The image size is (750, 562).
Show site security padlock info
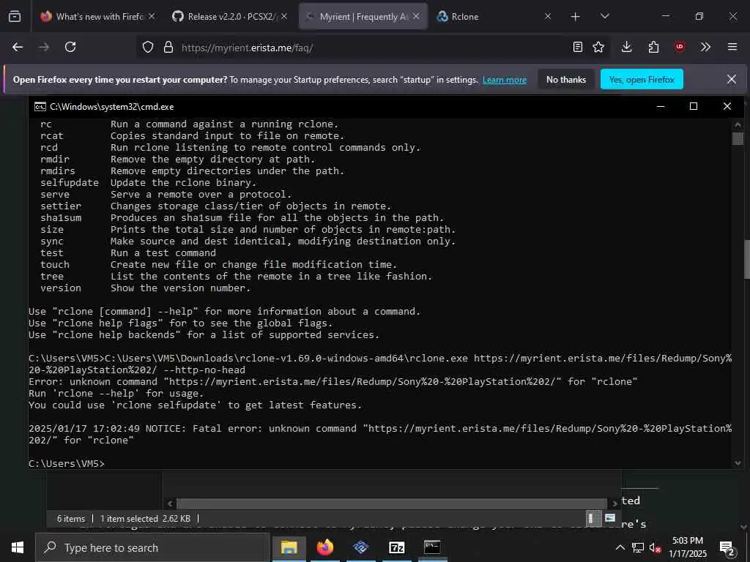(168, 48)
